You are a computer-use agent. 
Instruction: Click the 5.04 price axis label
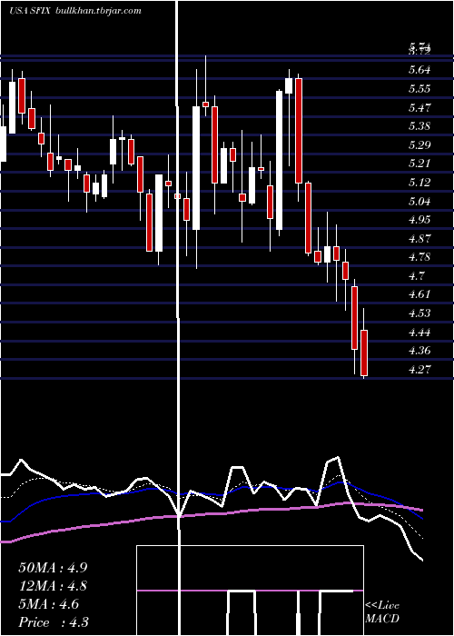[x=419, y=201]
